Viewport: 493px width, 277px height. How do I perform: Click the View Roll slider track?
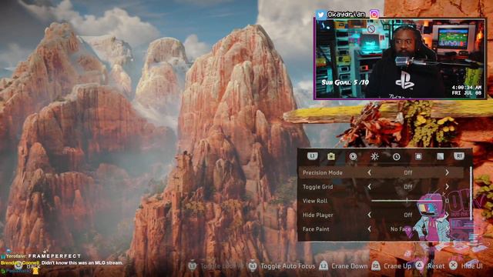click(407, 200)
